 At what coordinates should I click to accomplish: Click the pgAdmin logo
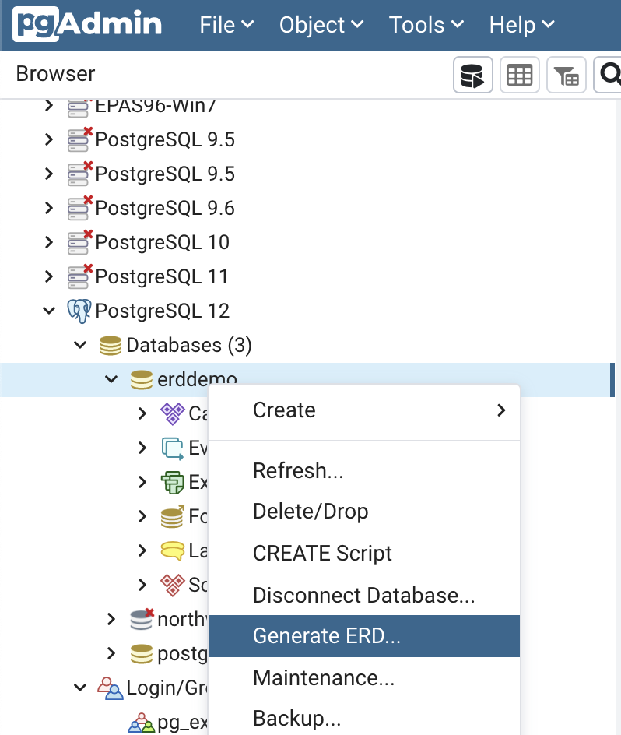click(x=87, y=25)
